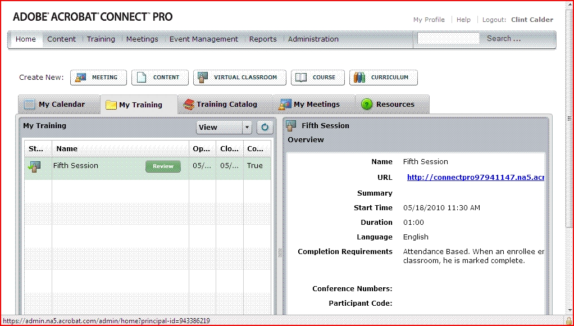The width and height of the screenshot is (574, 326).
Task: Open the Administration section
Action: coord(313,39)
